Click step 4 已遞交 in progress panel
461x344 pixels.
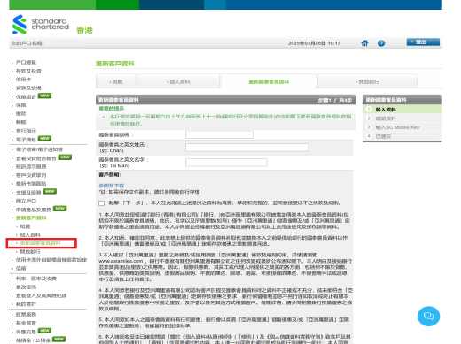[402, 136]
